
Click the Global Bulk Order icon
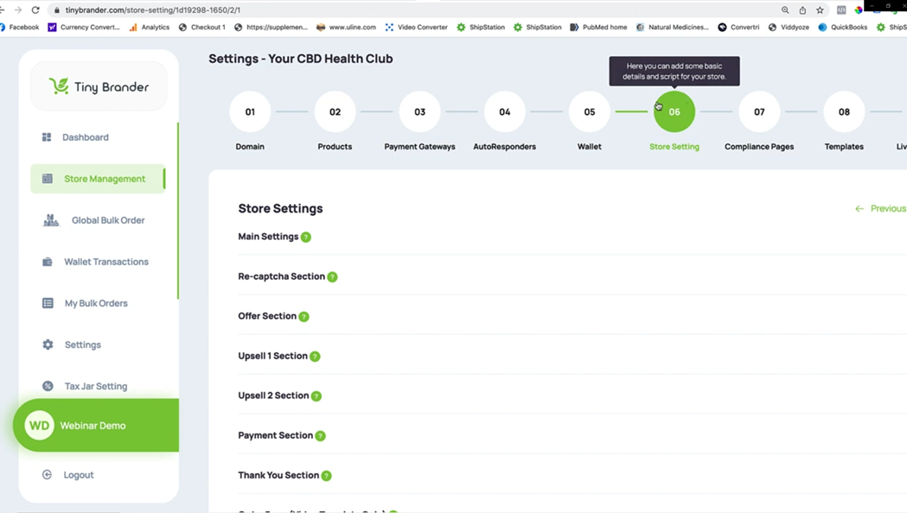(x=51, y=220)
